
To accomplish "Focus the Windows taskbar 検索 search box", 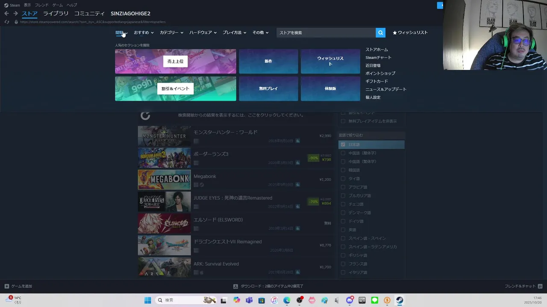I will tap(186, 300).
